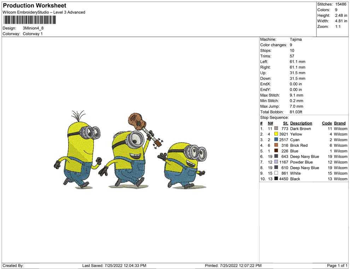
Task: Click the Min Stitch value 0.2 mm
Action: click(x=296, y=101)
